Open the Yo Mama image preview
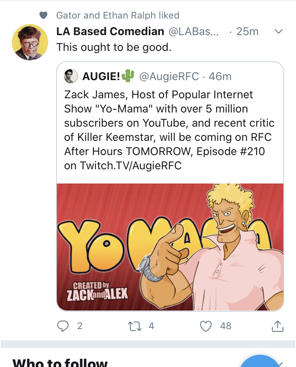The width and height of the screenshot is (296, 367). click(170, 247)
